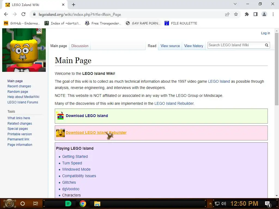Screen dimensions: 279x209
Task: Open the FILE ROULETTE bookmark
Action: 181,23
